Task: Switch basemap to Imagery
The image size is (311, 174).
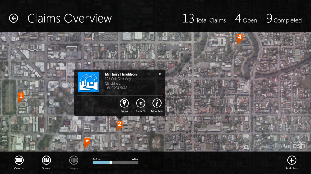Action: [x=74, y=160]
